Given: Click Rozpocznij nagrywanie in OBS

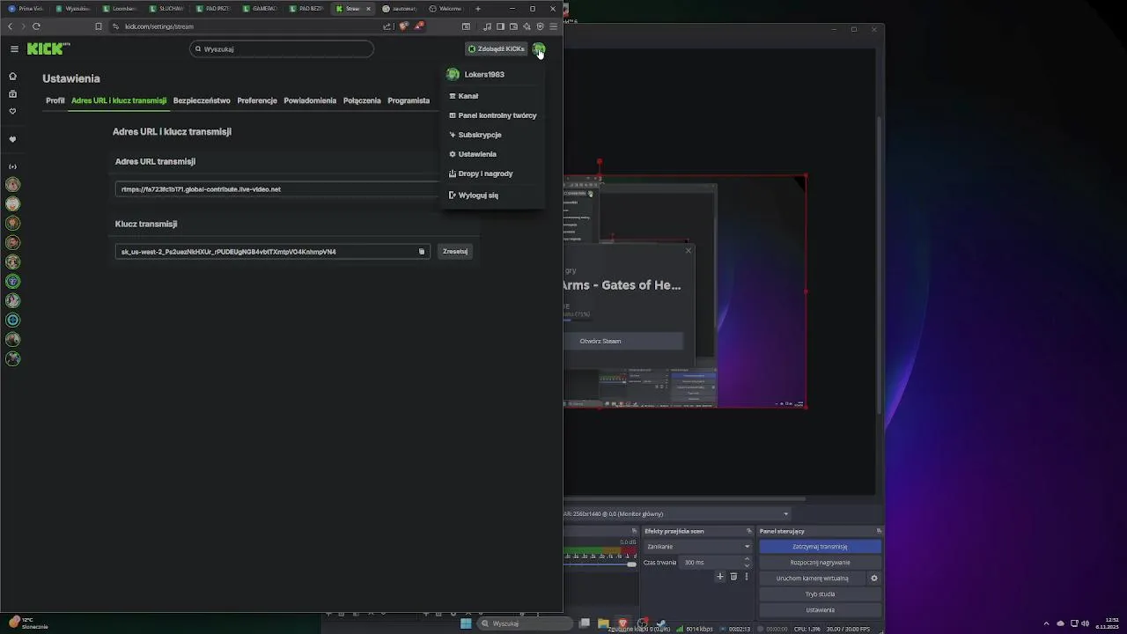Looking at the screenshot, I should [820, 563].
